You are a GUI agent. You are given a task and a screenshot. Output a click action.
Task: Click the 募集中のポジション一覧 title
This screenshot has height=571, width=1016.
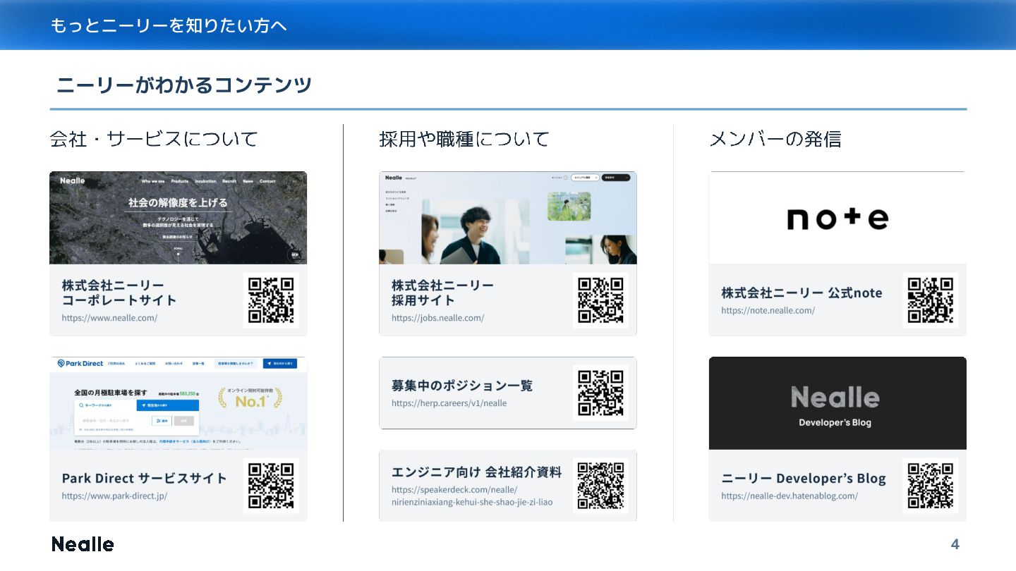tap(462, 386)
